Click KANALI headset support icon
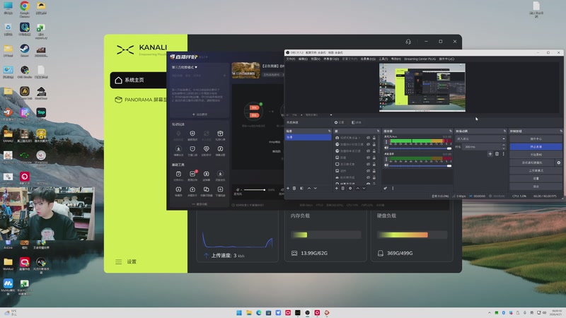 [x=408, y=42]
